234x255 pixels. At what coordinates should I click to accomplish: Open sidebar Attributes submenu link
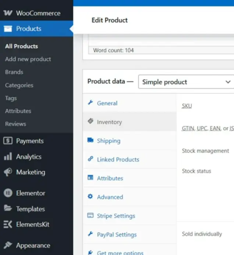[x=18, y=111]
